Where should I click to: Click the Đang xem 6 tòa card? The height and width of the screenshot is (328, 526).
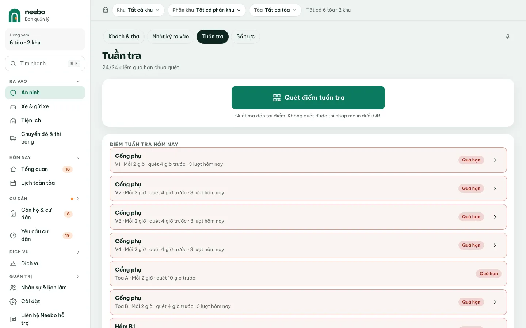(45, 39)
